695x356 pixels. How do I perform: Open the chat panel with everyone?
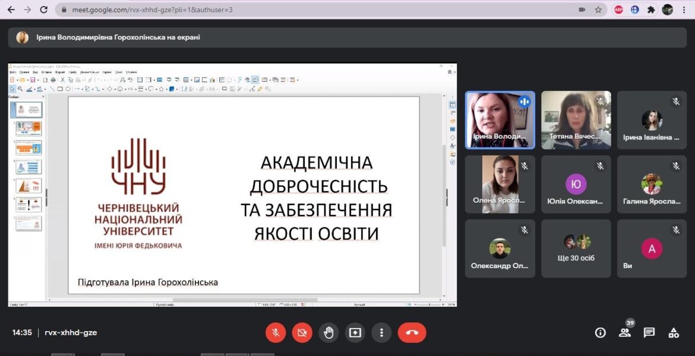tap(649, 332)
